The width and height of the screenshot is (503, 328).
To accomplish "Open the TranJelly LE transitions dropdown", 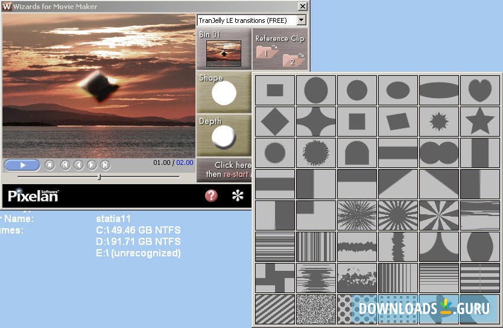I will coord(301,20).
